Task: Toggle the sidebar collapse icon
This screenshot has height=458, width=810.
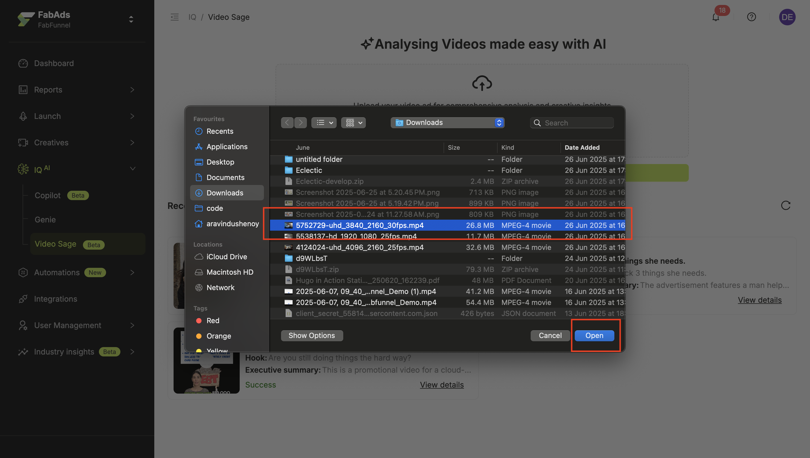Action: (174, 17)
